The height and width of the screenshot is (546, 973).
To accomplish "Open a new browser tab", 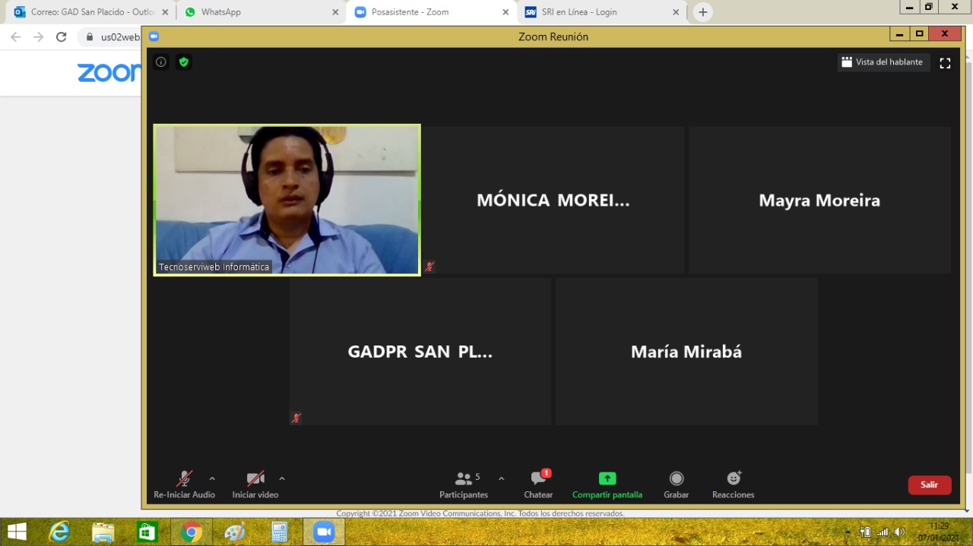I will click(x=702, y=12).
